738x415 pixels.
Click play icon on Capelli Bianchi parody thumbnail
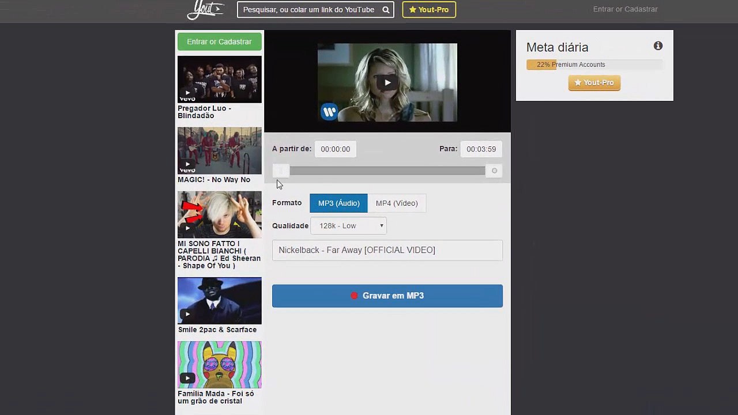tap(187, 228)
